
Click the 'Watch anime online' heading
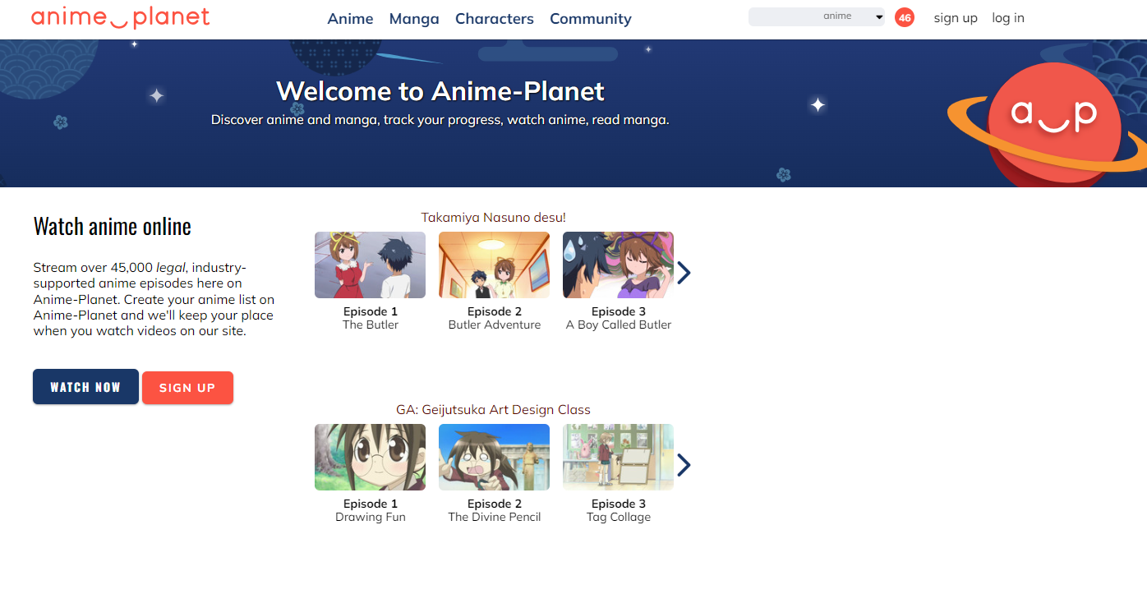click(x=113, y=227)
